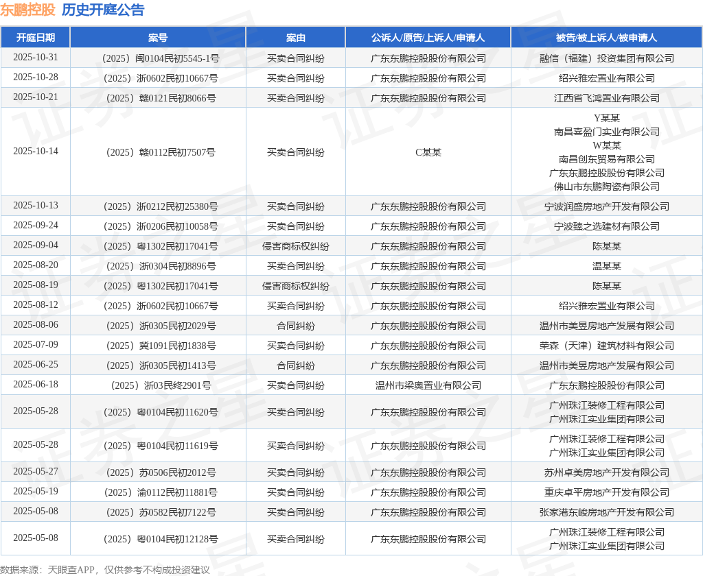Select the 公诉人/原告/上诉人/申请人 column header
Viewport: 703px width, 576px height.
pos(428,38)
